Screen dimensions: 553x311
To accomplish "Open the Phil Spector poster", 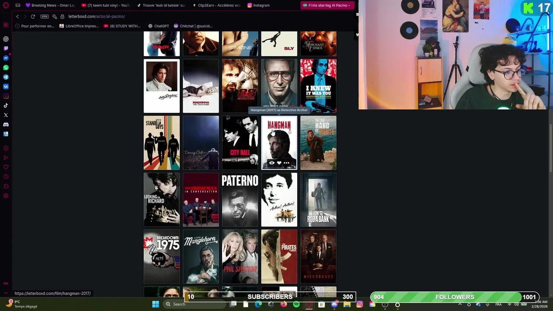I will [x=240, y=257].
